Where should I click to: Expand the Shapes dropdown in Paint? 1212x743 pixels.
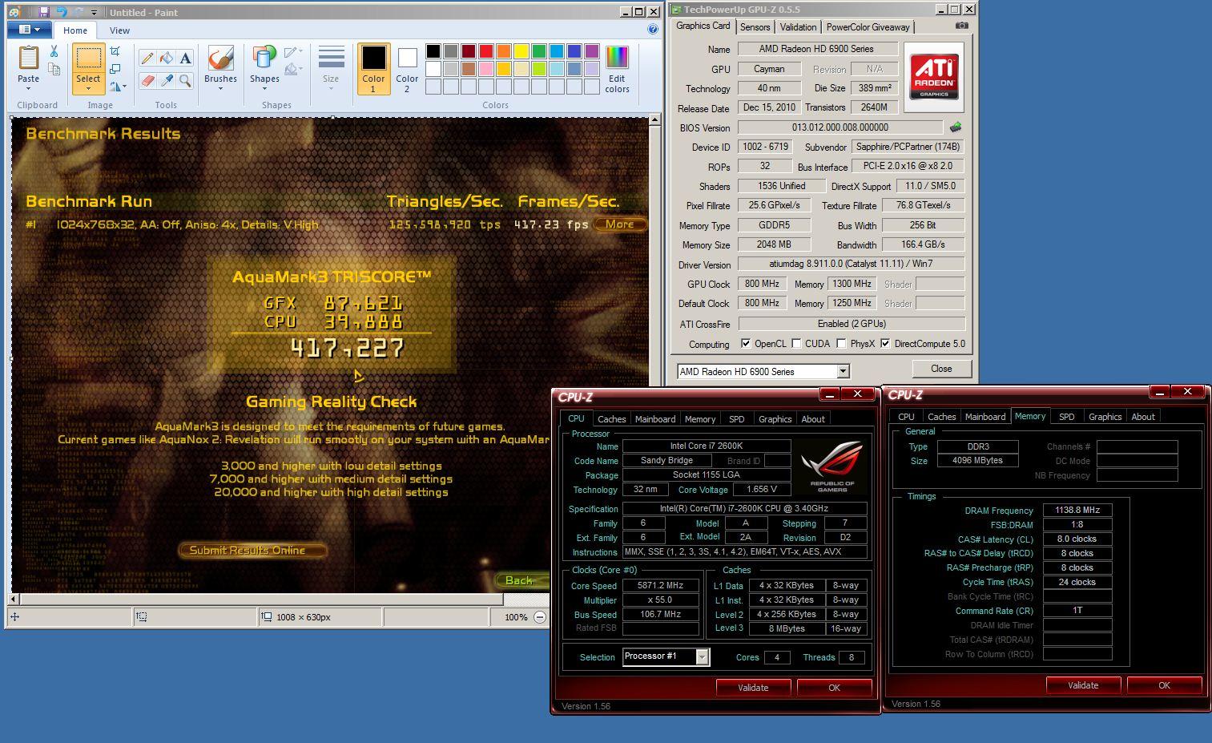[x=264, y=89]
